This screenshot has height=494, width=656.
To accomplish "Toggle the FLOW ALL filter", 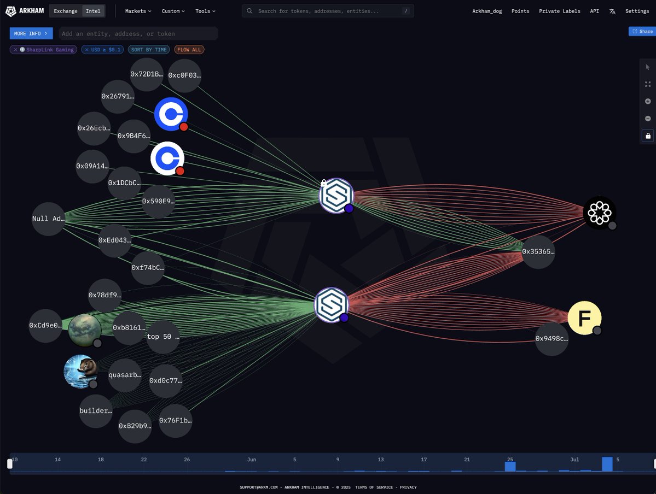I will 189,50.
